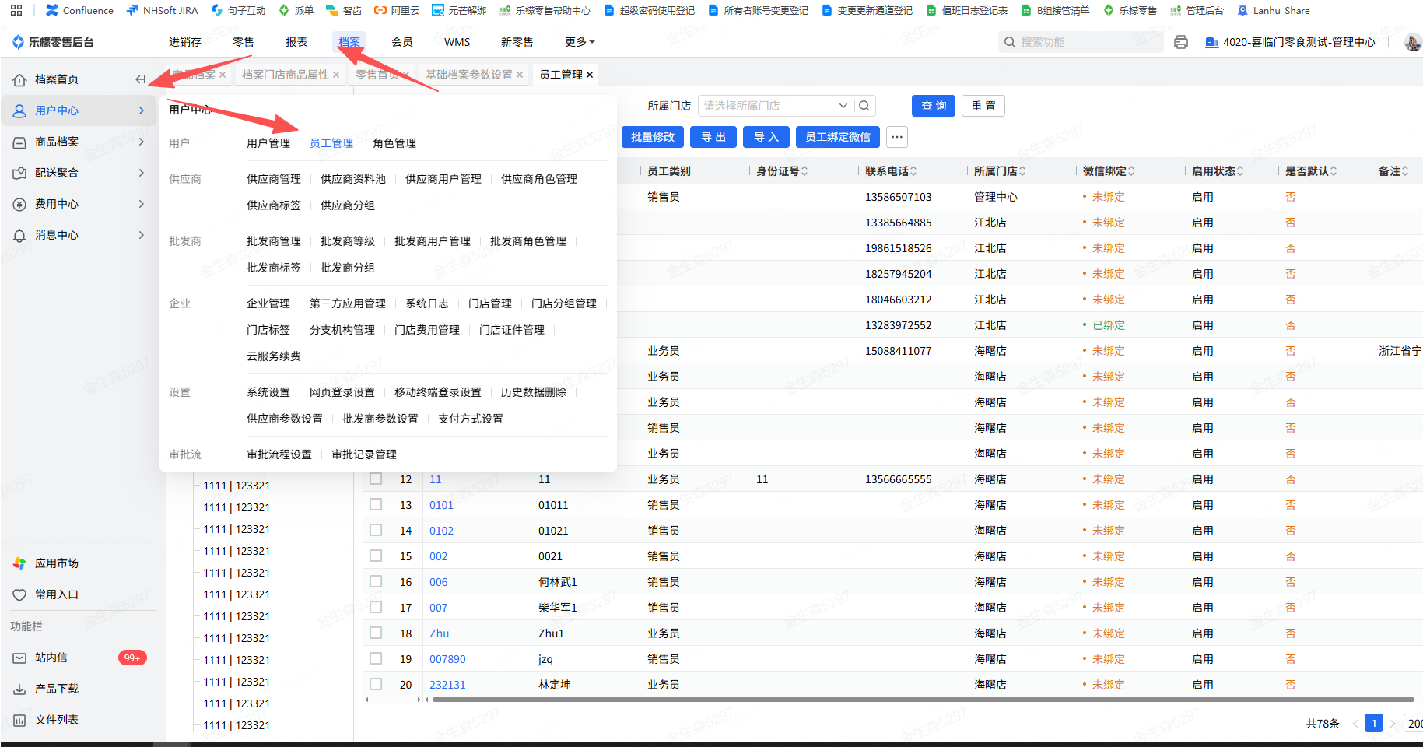The width and height of the screenshot is (1423, 747).
Task: Switch to WMS top menu
Action: [457, 42]
